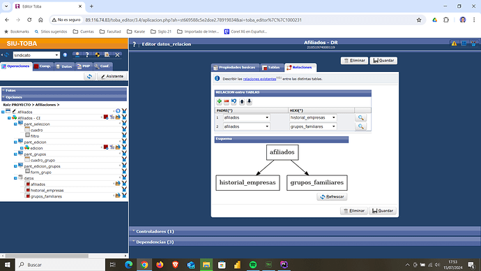Open the second row PADRE afiliados dropdown
The width and height of the screenshot is (481, 271).
coord(246,126)
